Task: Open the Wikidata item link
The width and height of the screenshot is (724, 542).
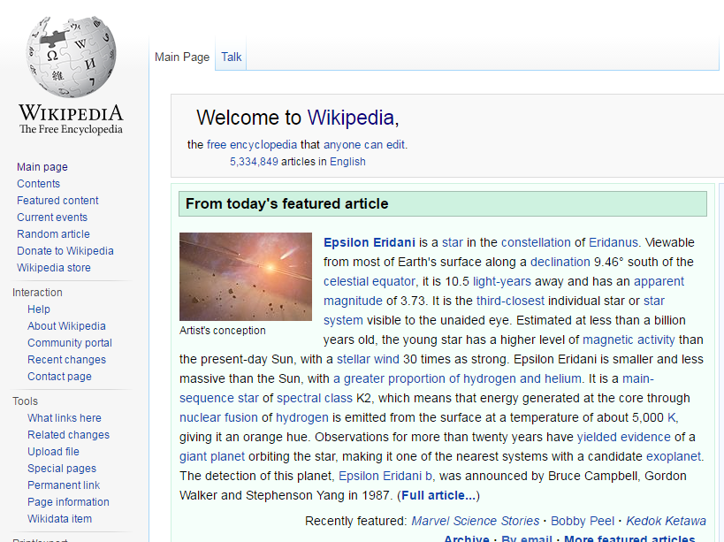Action: pos(59,519)
